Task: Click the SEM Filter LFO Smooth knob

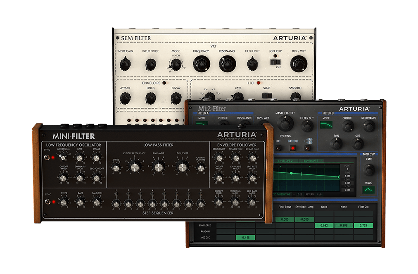Action: (x=295, y=96)
